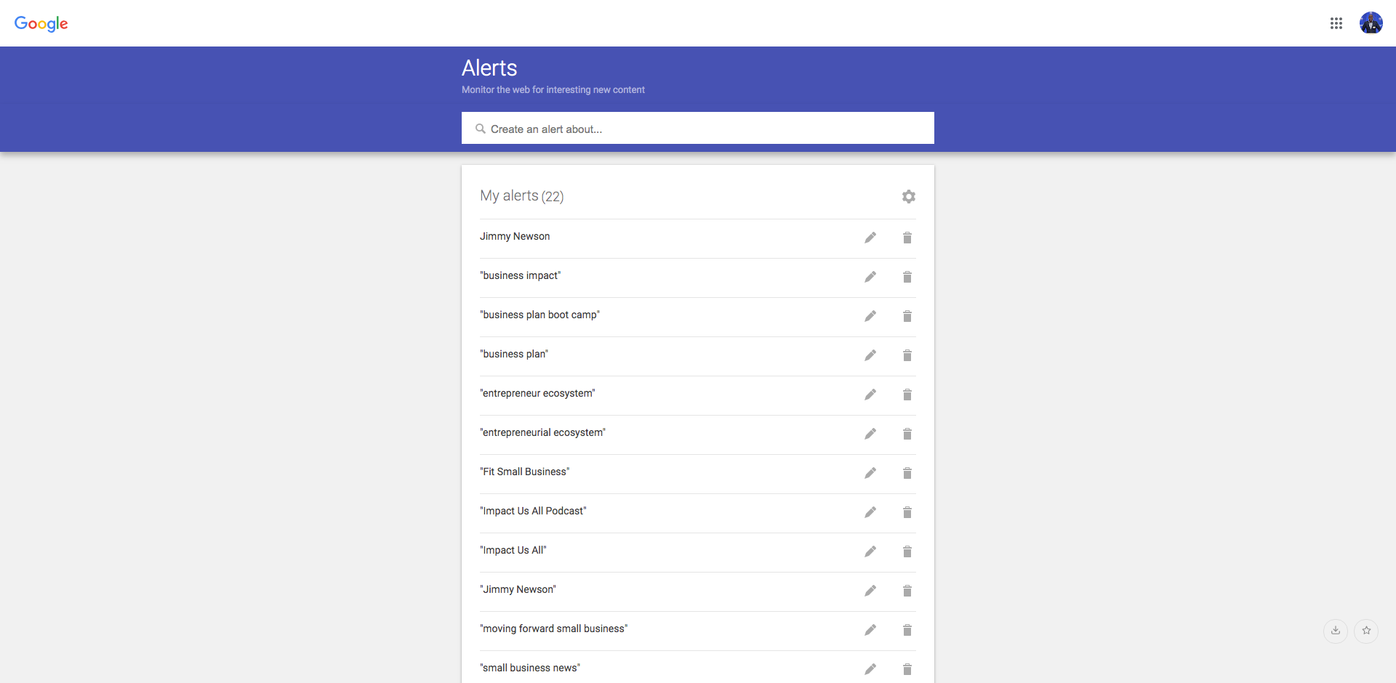Delete the "business plan boot camp" alert

point(907,316)
